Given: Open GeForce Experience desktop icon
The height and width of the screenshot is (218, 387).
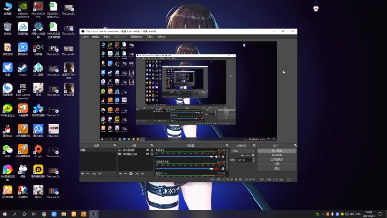Looking at the screenshot, I should (23, 10).
